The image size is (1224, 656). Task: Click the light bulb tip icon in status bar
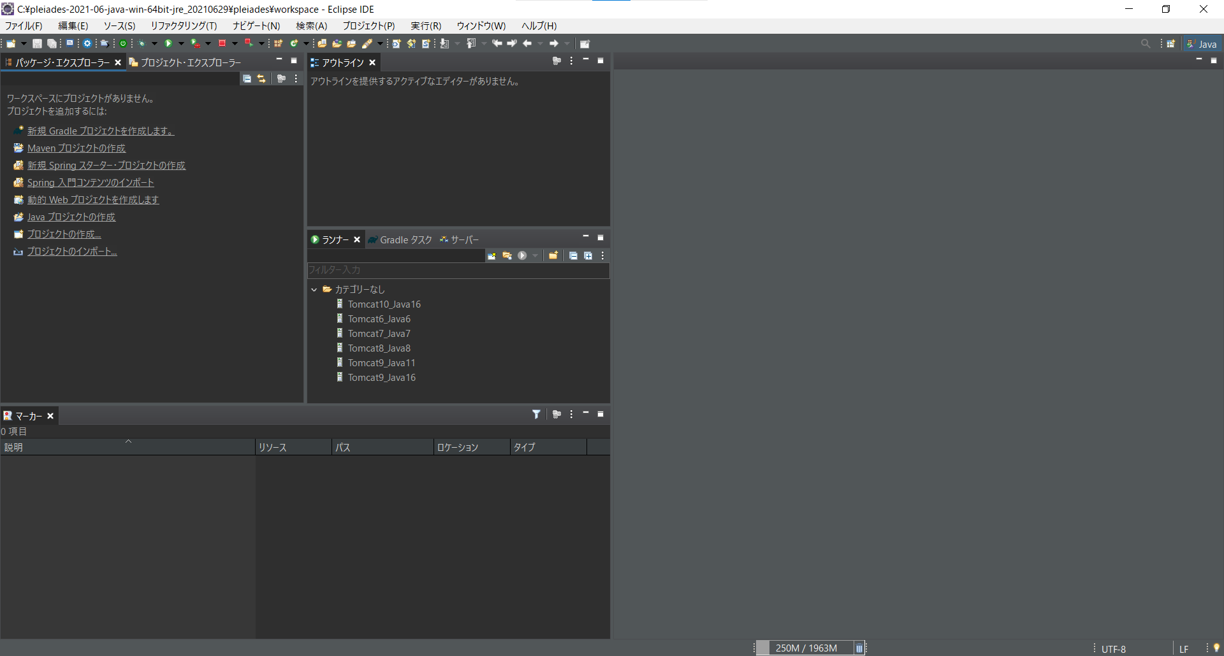point(1216,648)
